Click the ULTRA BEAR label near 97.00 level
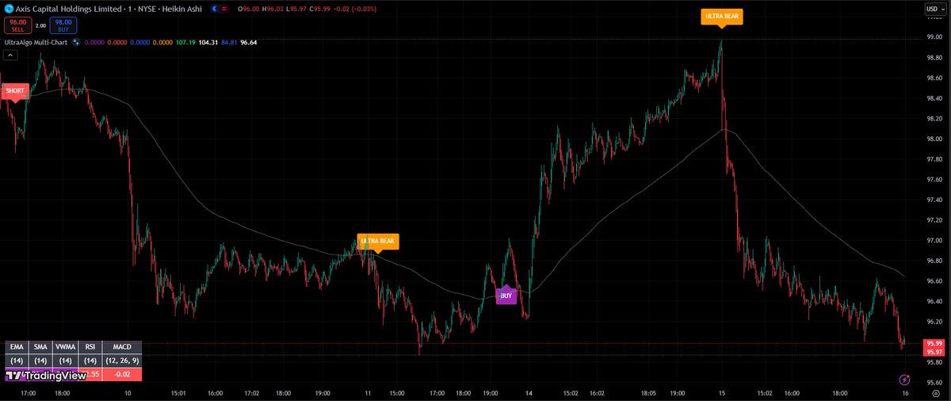 pos(378,242)
